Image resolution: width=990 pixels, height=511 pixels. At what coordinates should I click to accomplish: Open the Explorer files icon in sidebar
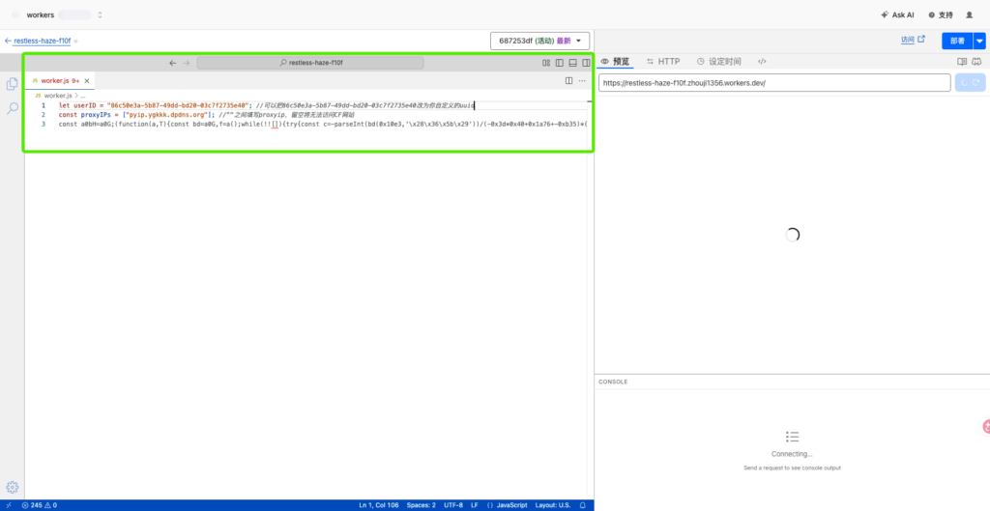pos(12,83)
